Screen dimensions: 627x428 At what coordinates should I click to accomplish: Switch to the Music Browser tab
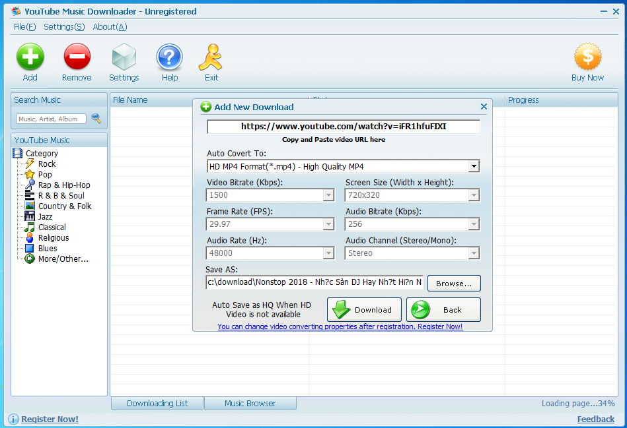tap(250, 404)
